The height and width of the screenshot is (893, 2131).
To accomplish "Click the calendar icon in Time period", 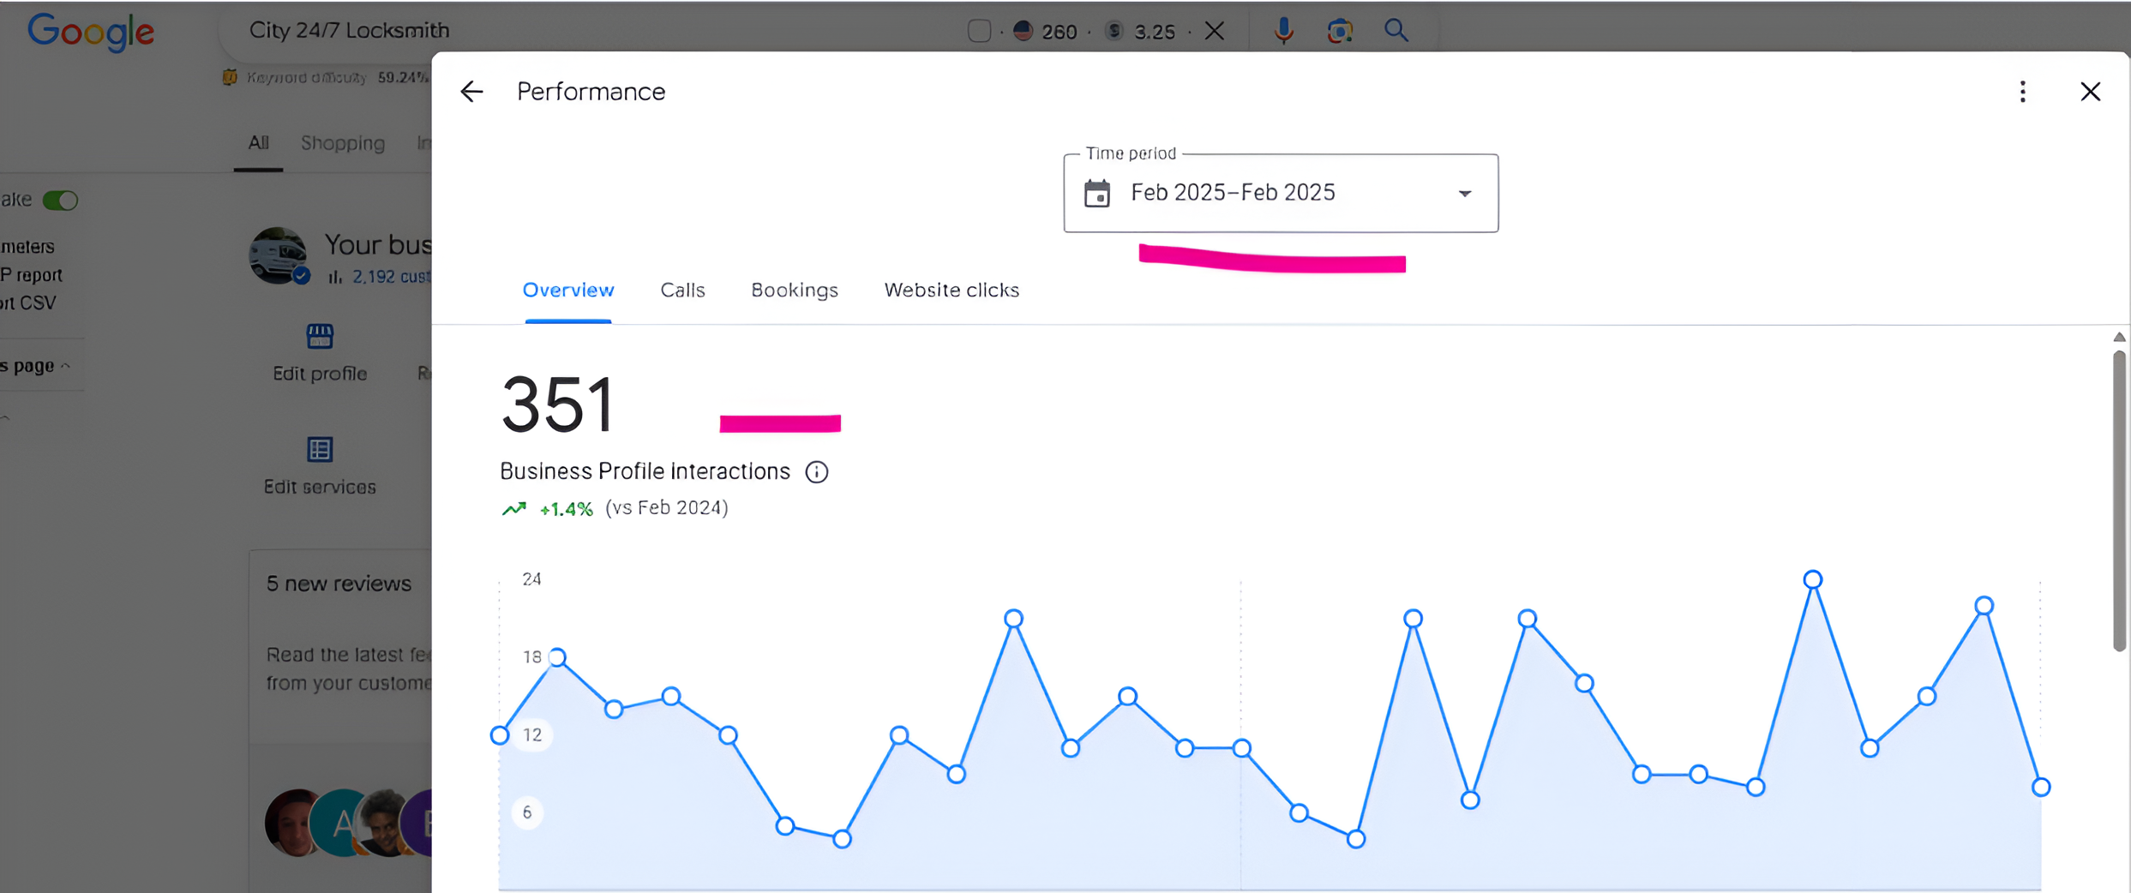I will [x=1097, y=193].
